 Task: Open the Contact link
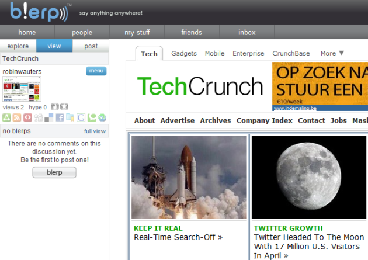pyautogui.click(x=311, y=120)
